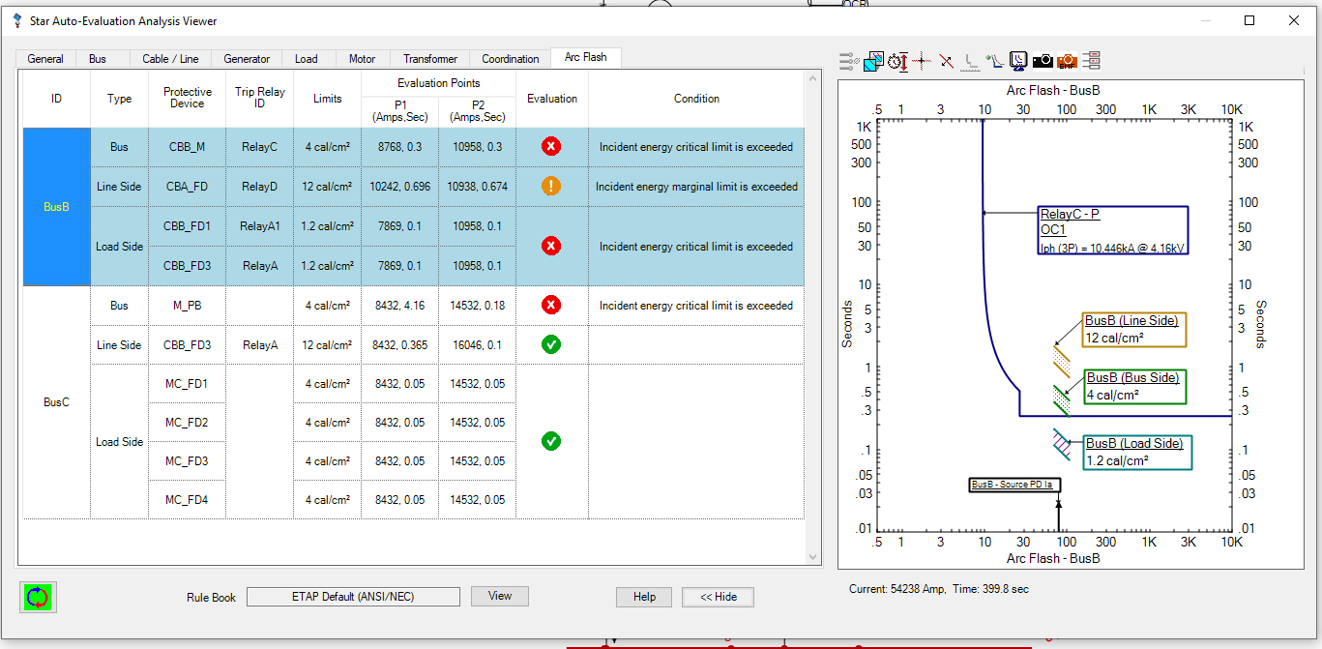This screenshot has width=1322, height=649.
Task: Click the table's scroll down arrow
Action: tap(812, 557)
